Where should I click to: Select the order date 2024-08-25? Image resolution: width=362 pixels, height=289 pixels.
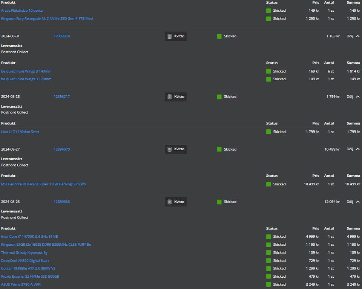pyautogui.click(x=11, y=202)
